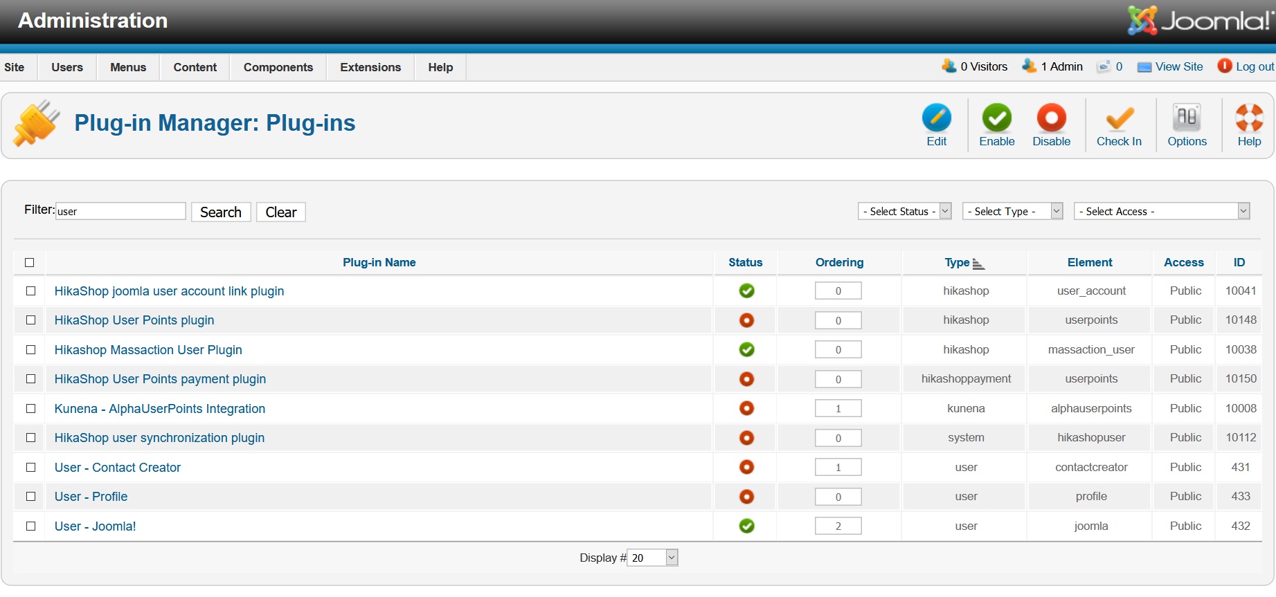Click the Type column sort arrow icon

978,264
